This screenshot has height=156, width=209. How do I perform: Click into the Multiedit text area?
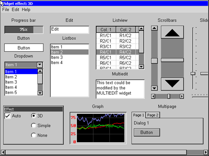point(120,89)
